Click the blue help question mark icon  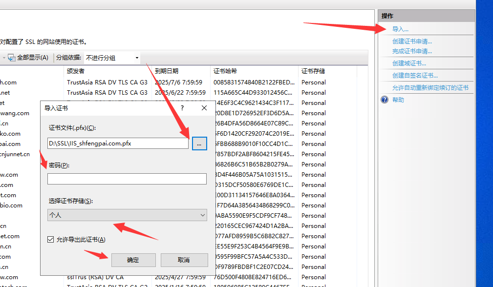pyautogui.click(x=385, y=100)
